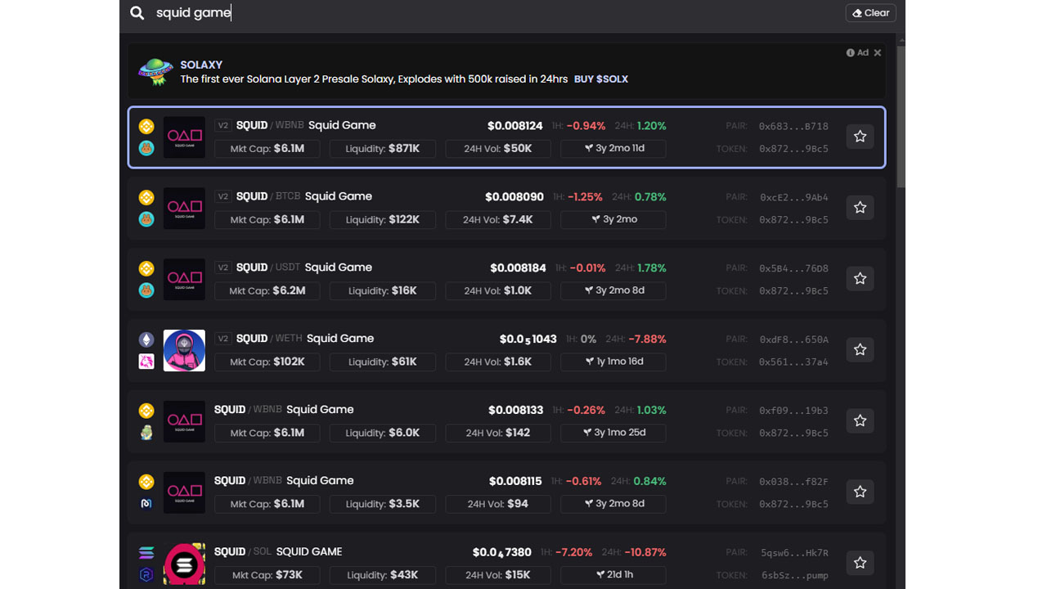Click BNB chain icon on SQUID/USDT row
1047x589 pixels.
[x=146, y=268]
